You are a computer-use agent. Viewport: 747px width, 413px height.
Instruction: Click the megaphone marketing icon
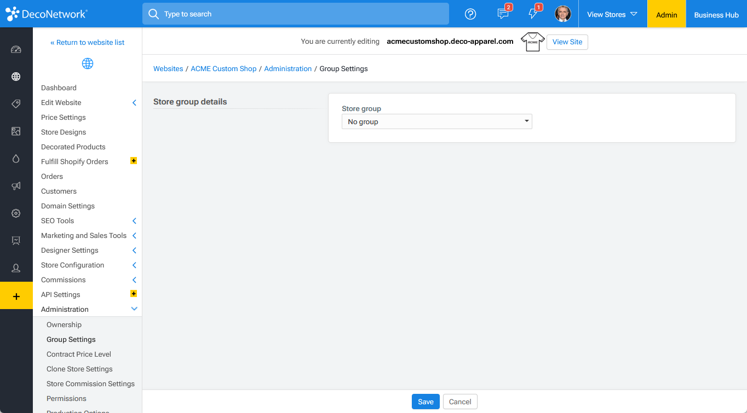[16, 186]
